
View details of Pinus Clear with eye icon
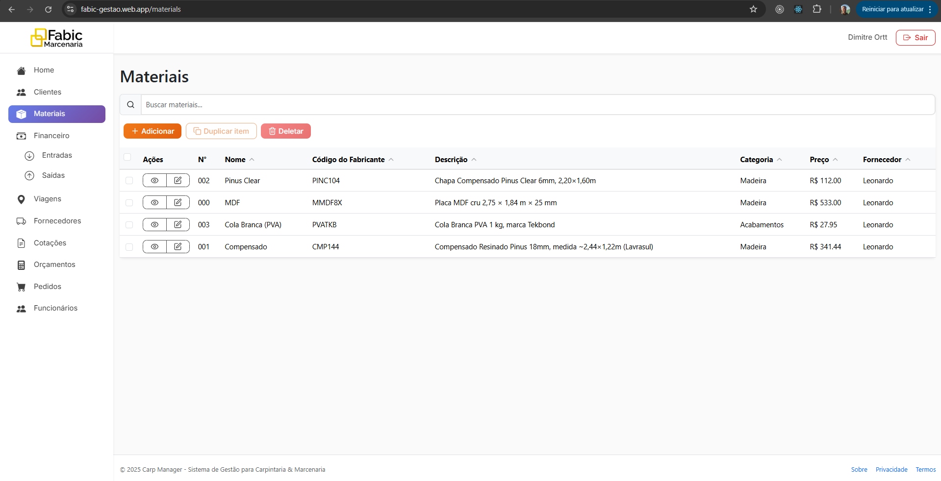coord(154,181)
